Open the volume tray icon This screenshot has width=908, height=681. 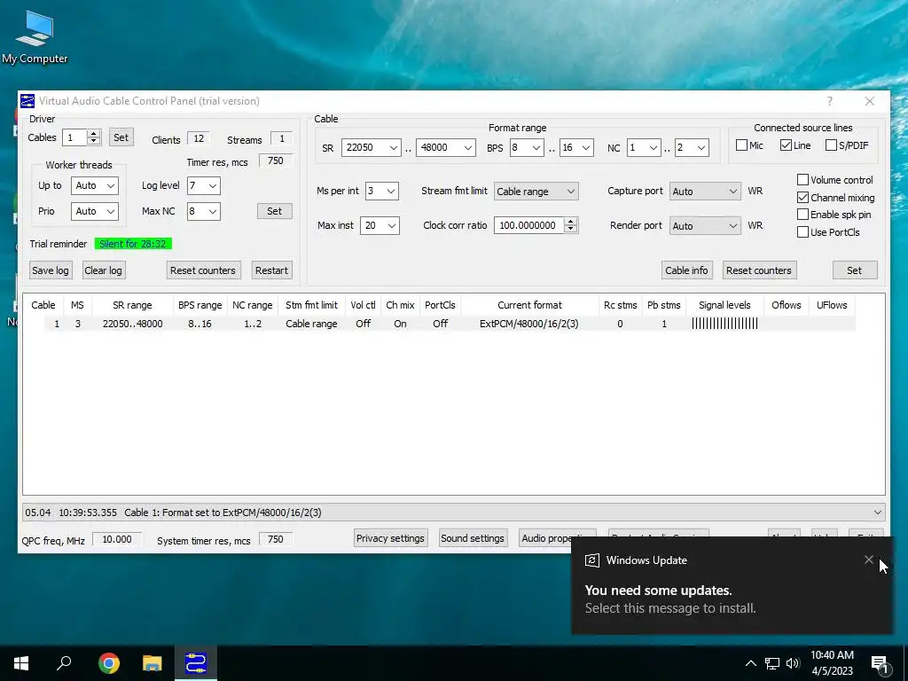click(x=793, y=663)
